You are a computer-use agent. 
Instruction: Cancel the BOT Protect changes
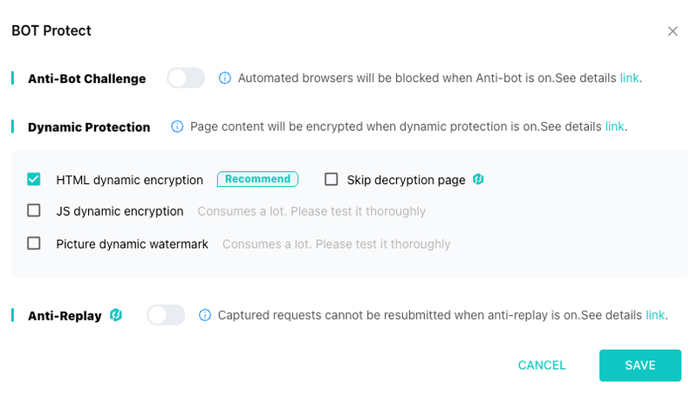542,366
